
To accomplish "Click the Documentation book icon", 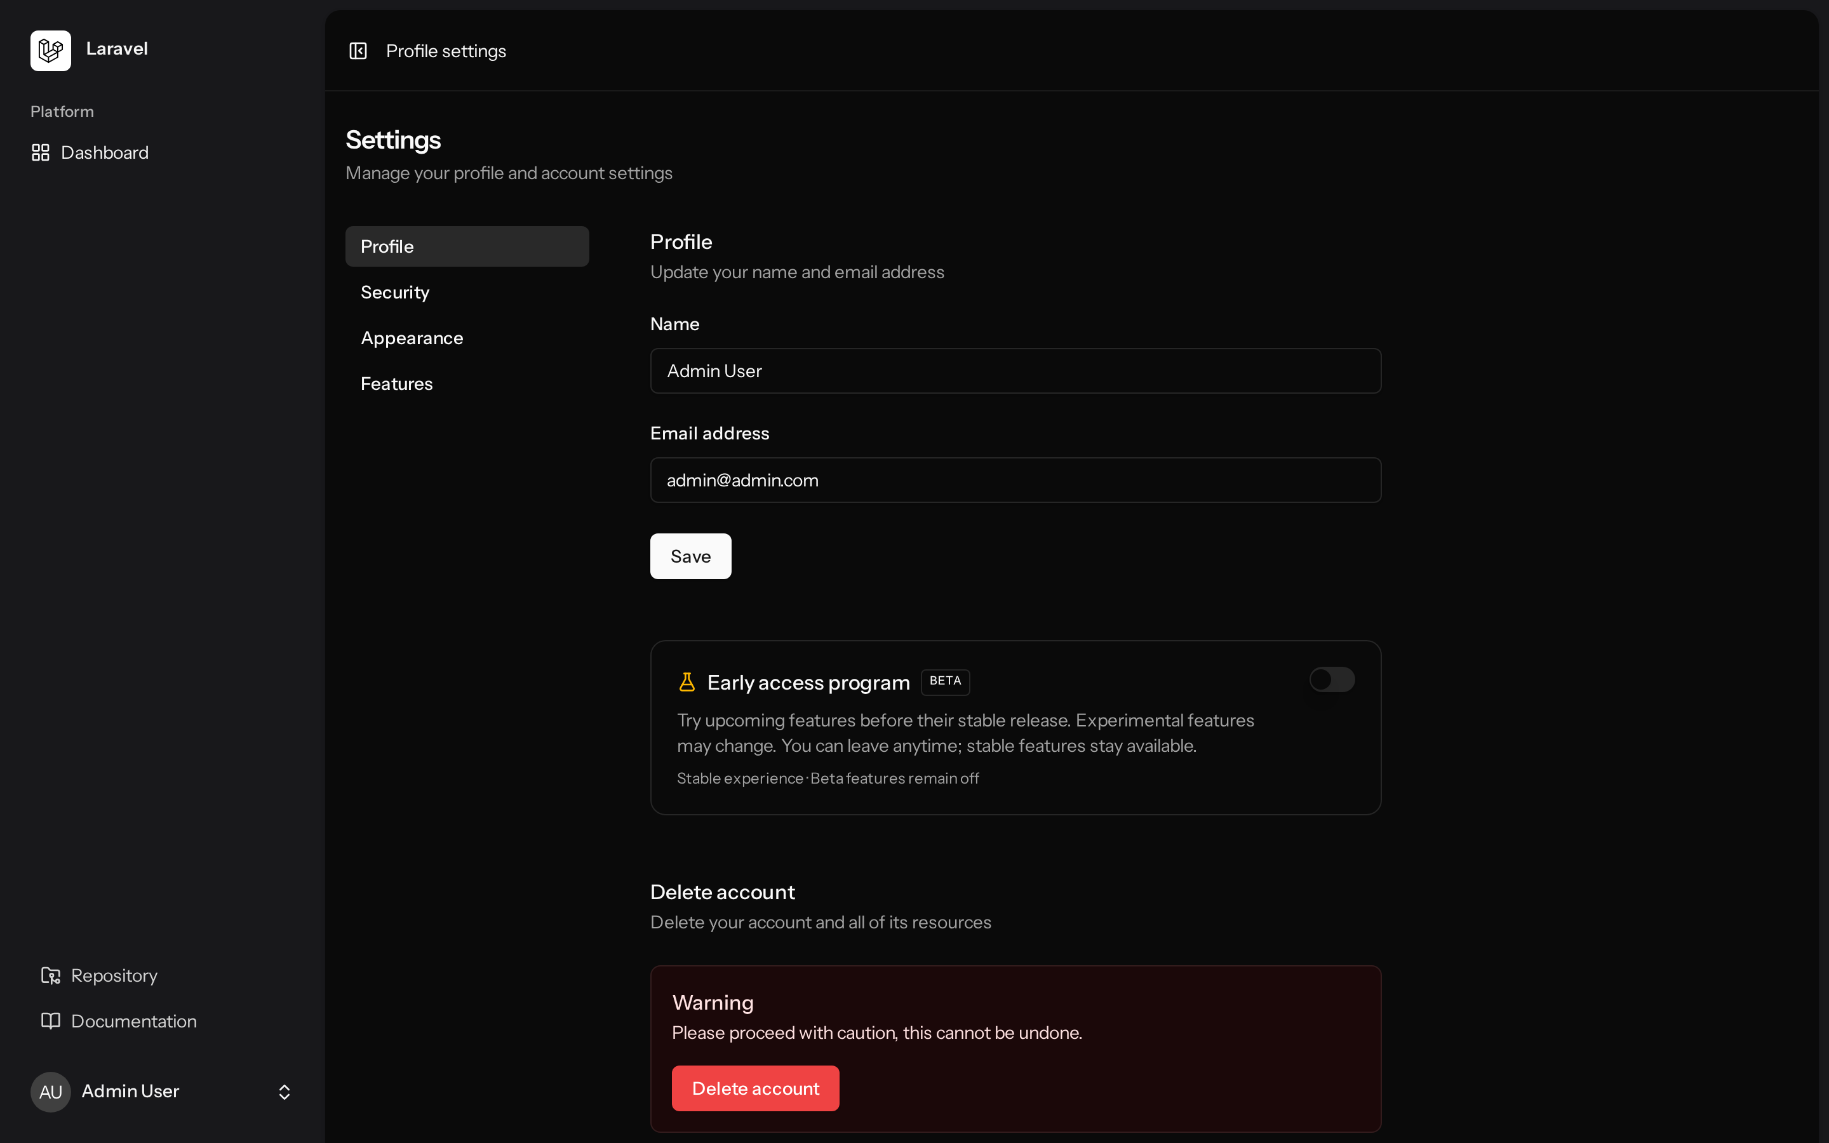I will (x=51, y=1020).
